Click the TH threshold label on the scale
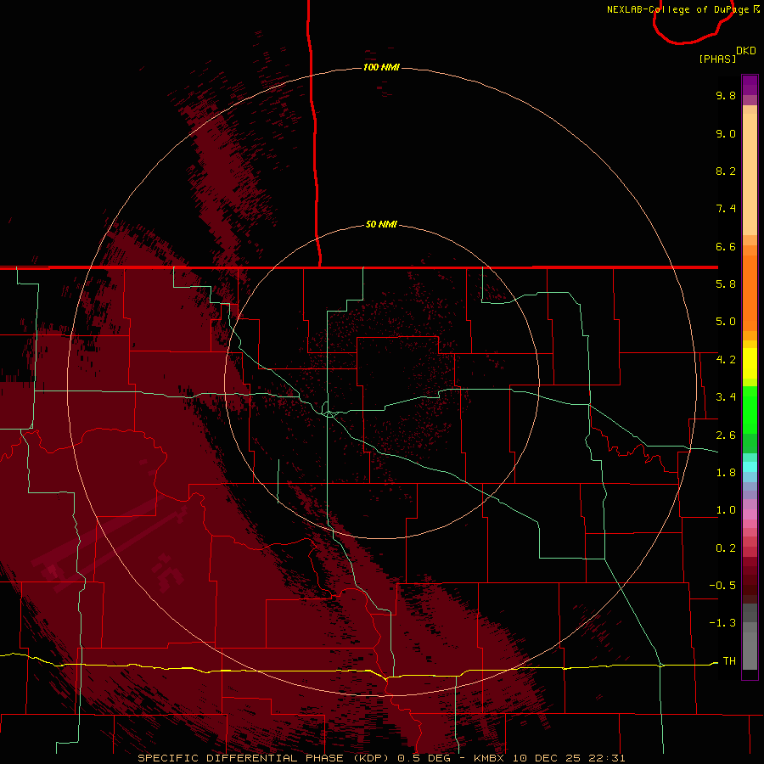The width and height of the screenshot is (764, 764). [729, 660]
